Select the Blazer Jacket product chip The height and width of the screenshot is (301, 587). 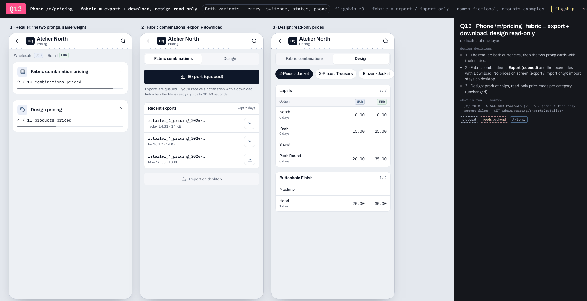(376, 74)
